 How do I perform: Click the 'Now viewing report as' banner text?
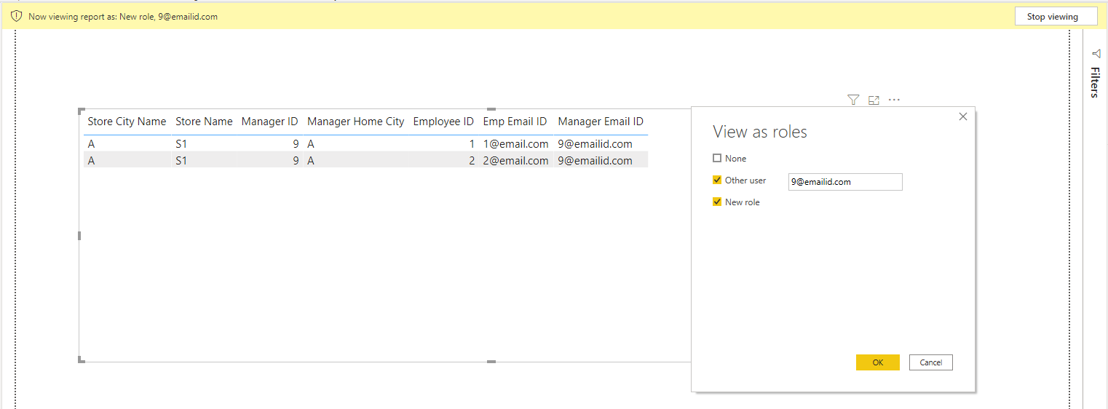[x=123, y=16]
